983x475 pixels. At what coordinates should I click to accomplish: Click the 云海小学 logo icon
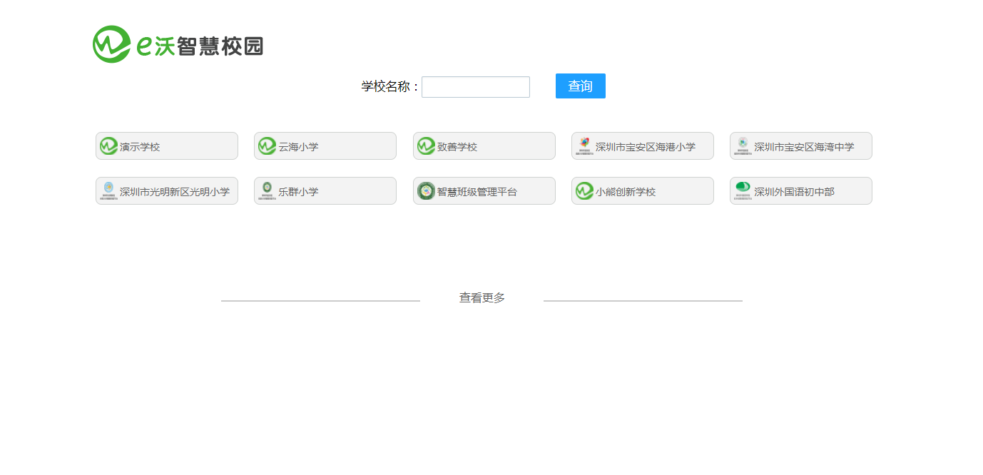pos(267,146)
